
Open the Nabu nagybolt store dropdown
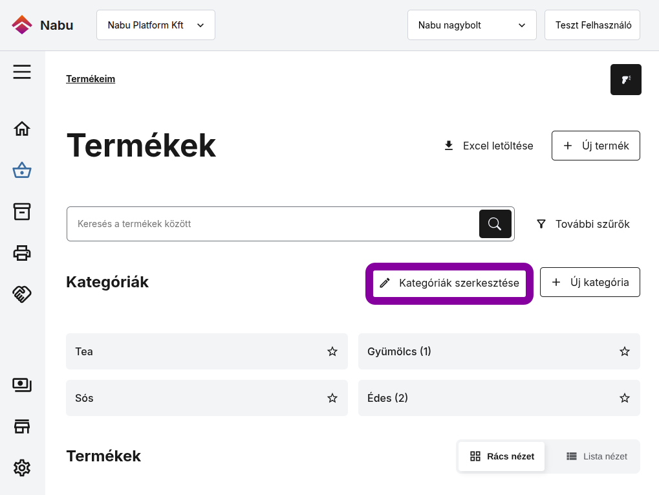pos(471,25)
